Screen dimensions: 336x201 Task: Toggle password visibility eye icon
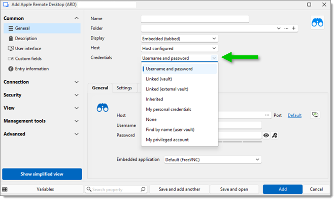click(266, 135)
